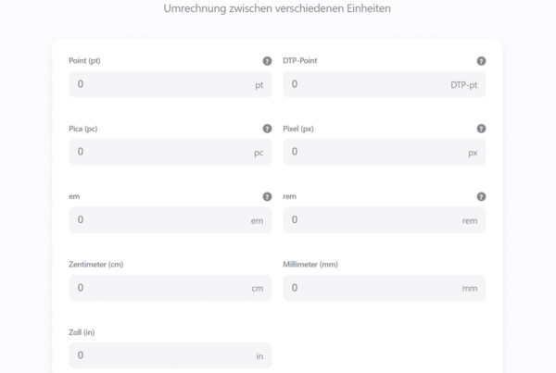Click the help icon for Point (pt)
This screenshot has height=373, width=556.
268,61
